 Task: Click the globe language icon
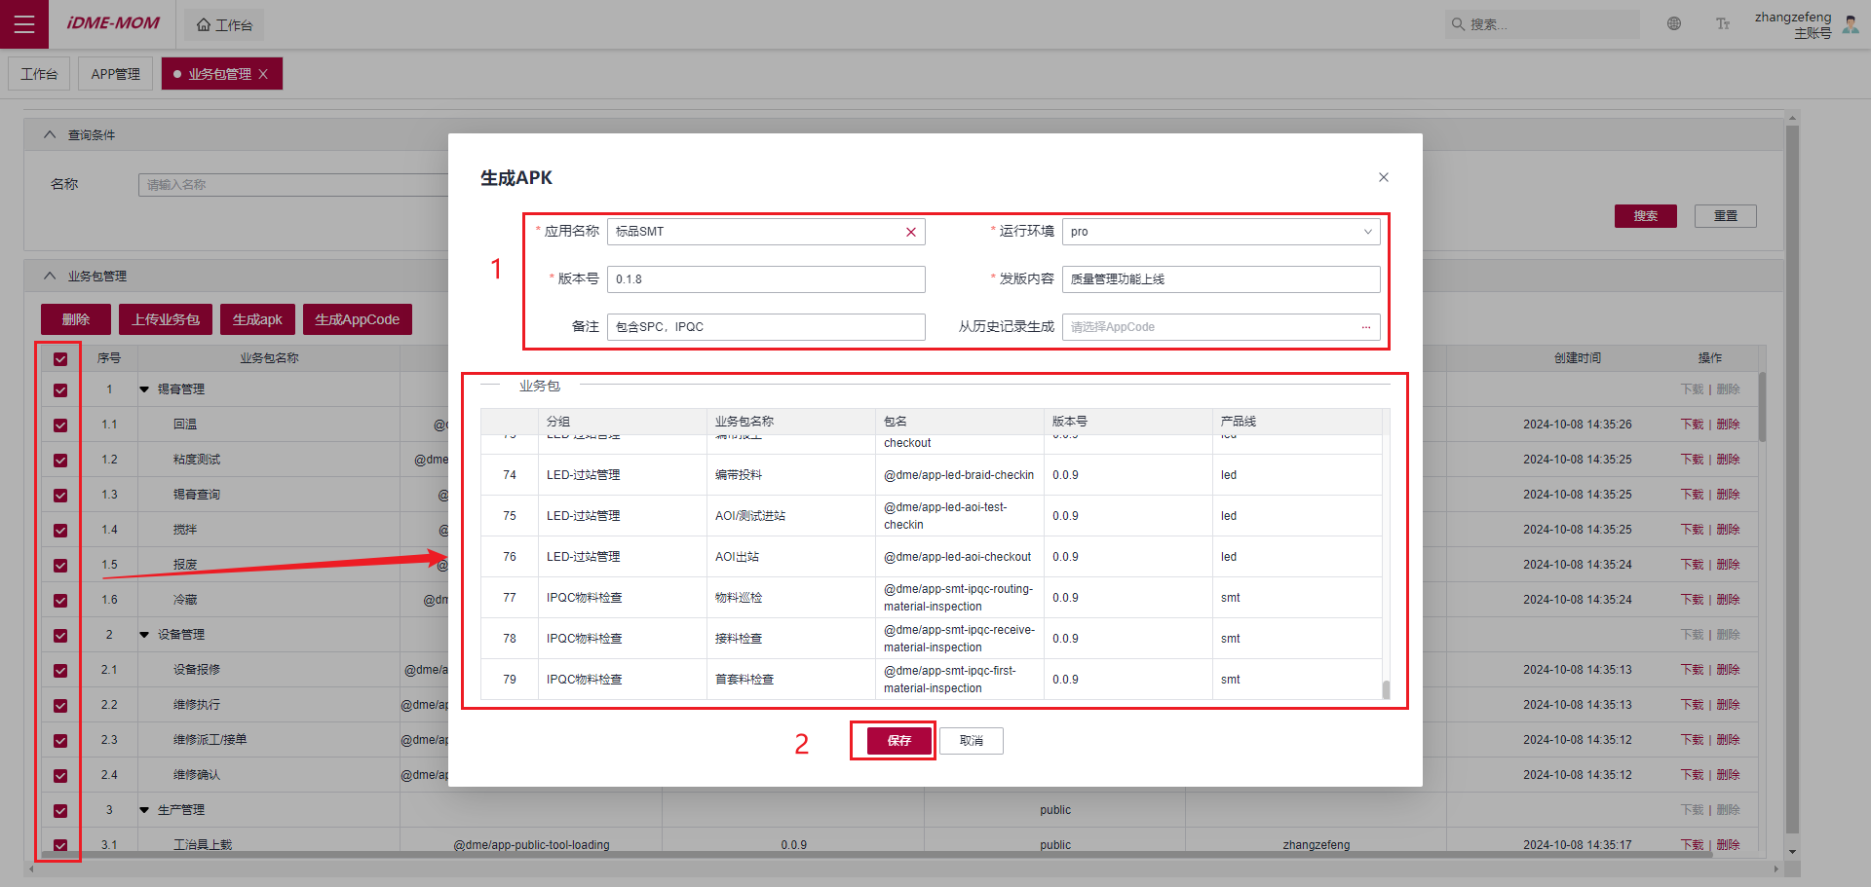(1674, 24)
